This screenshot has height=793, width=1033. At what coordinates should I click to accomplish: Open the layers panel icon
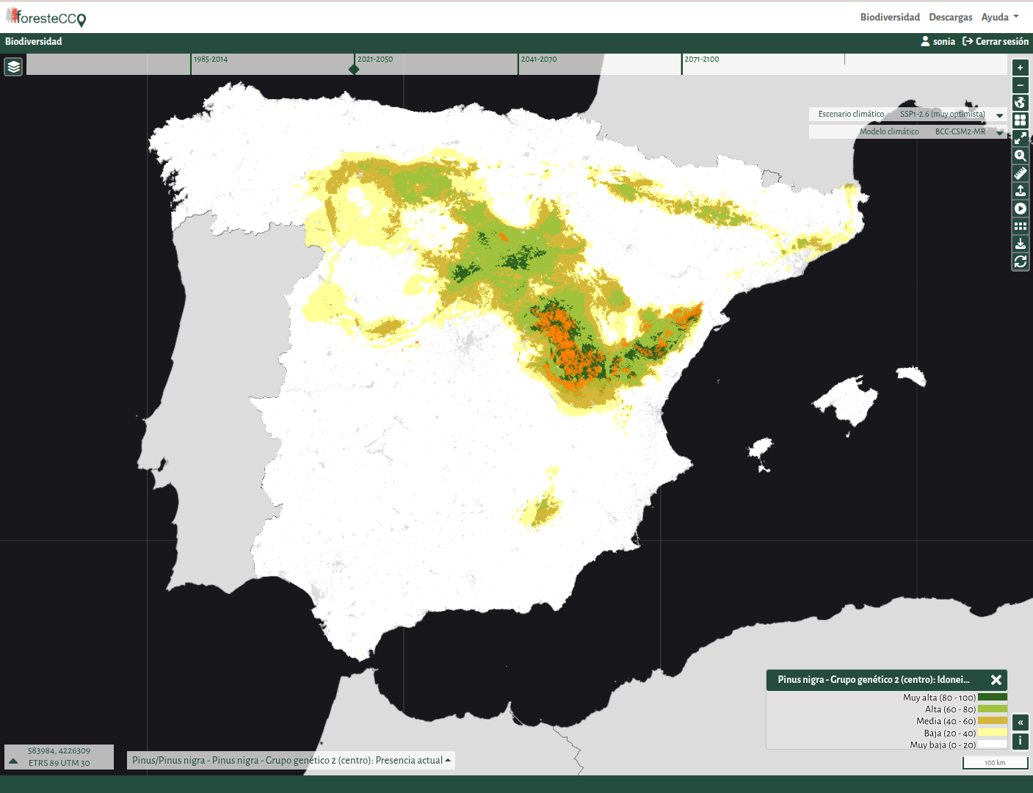(14, 67)
